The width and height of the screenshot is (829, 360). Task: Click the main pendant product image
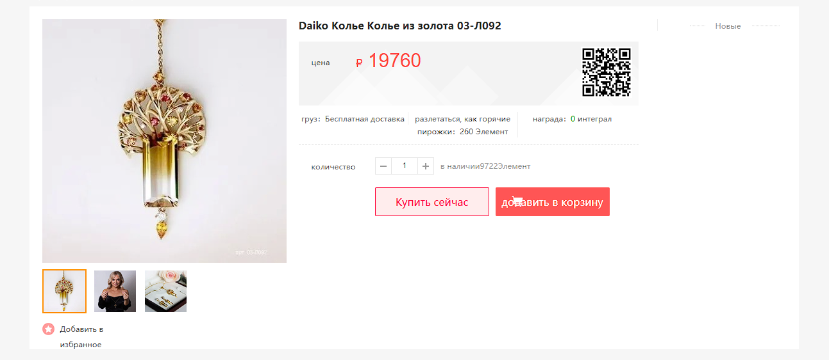pyautogui.click(x=164, y=141)
